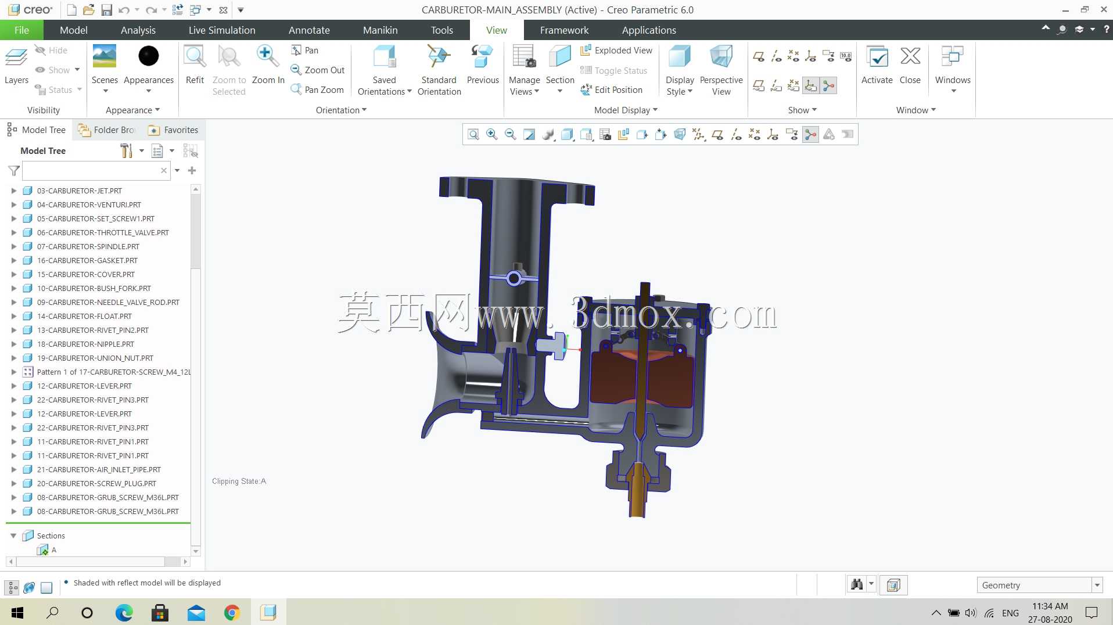Screen dimensions: 1113x625
Task: Switch to Folder Browser tab
Action: [107, 130]
